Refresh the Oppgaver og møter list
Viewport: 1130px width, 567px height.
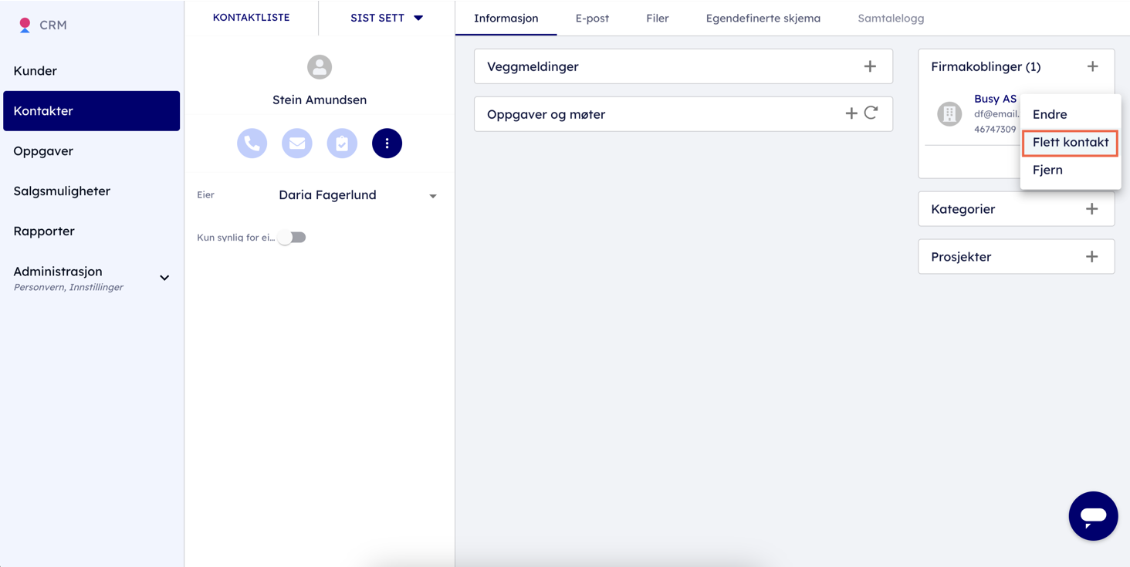[871, 113]
